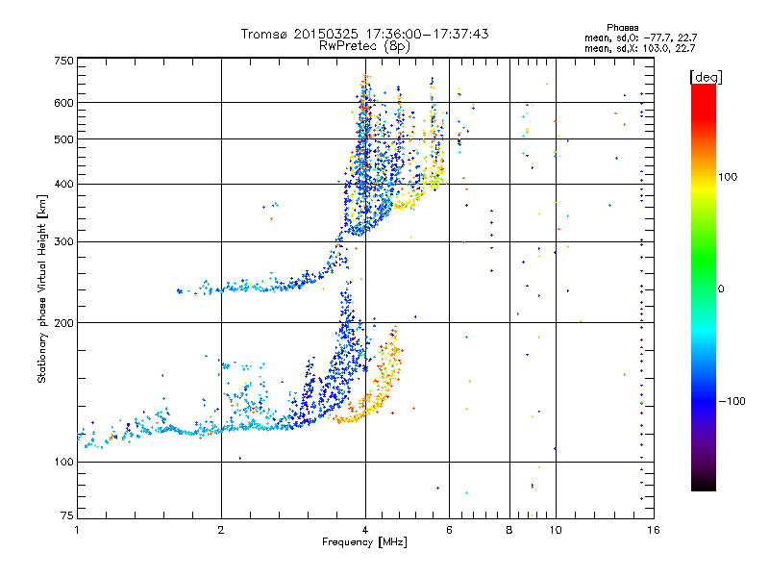Viewport: 769px width, 577px height.
Task: Click y-axis tick label '100'
Action: pos(63,463)
